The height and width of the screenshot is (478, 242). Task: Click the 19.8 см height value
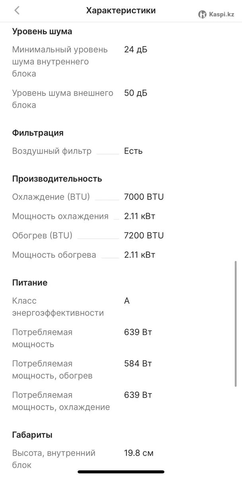tap(139, 453)
